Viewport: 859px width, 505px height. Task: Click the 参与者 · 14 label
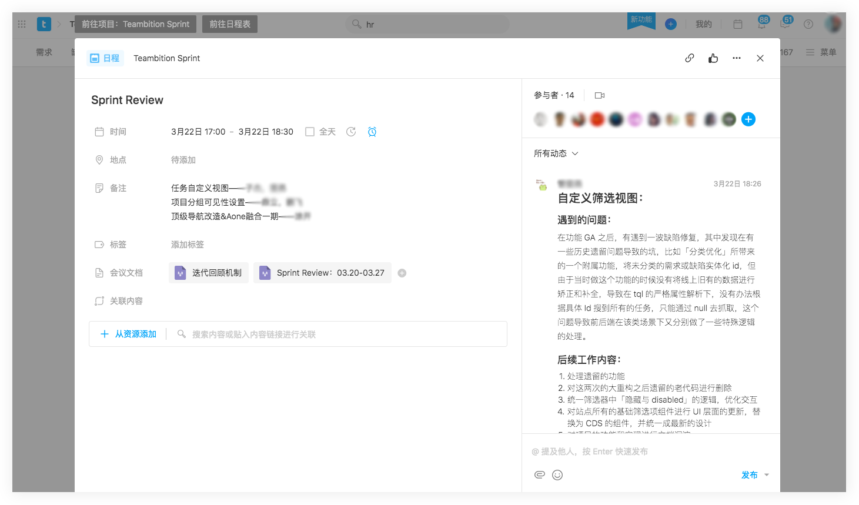(554, 95)
